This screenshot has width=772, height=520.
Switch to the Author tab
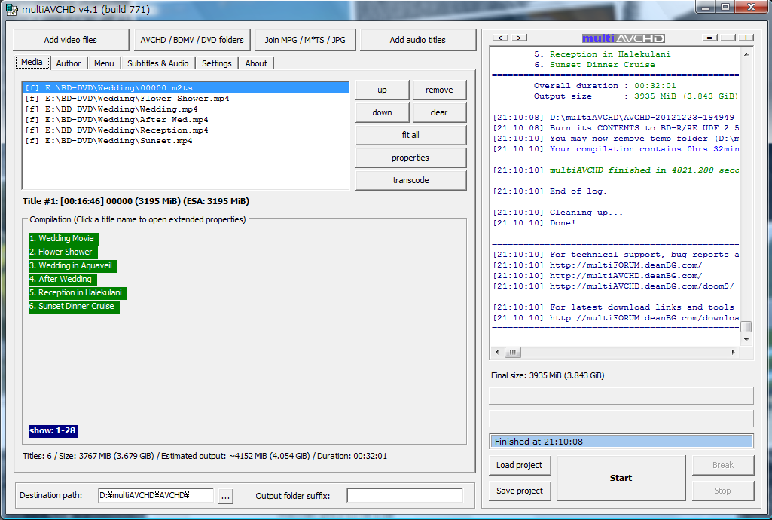click(x=69, y=63)
